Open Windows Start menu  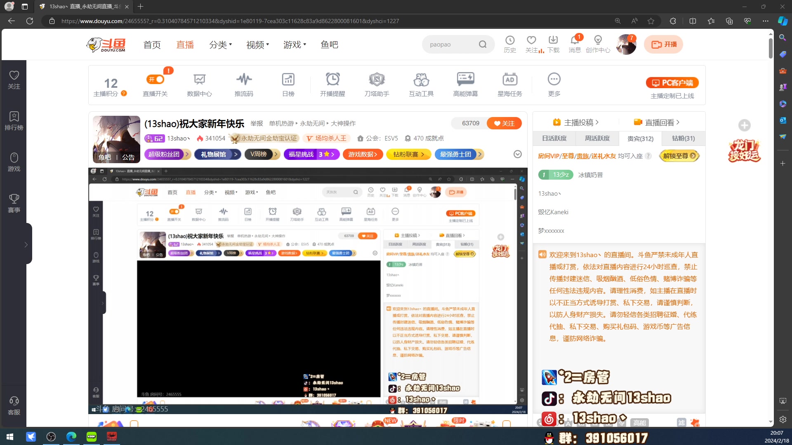coord(10,437)
